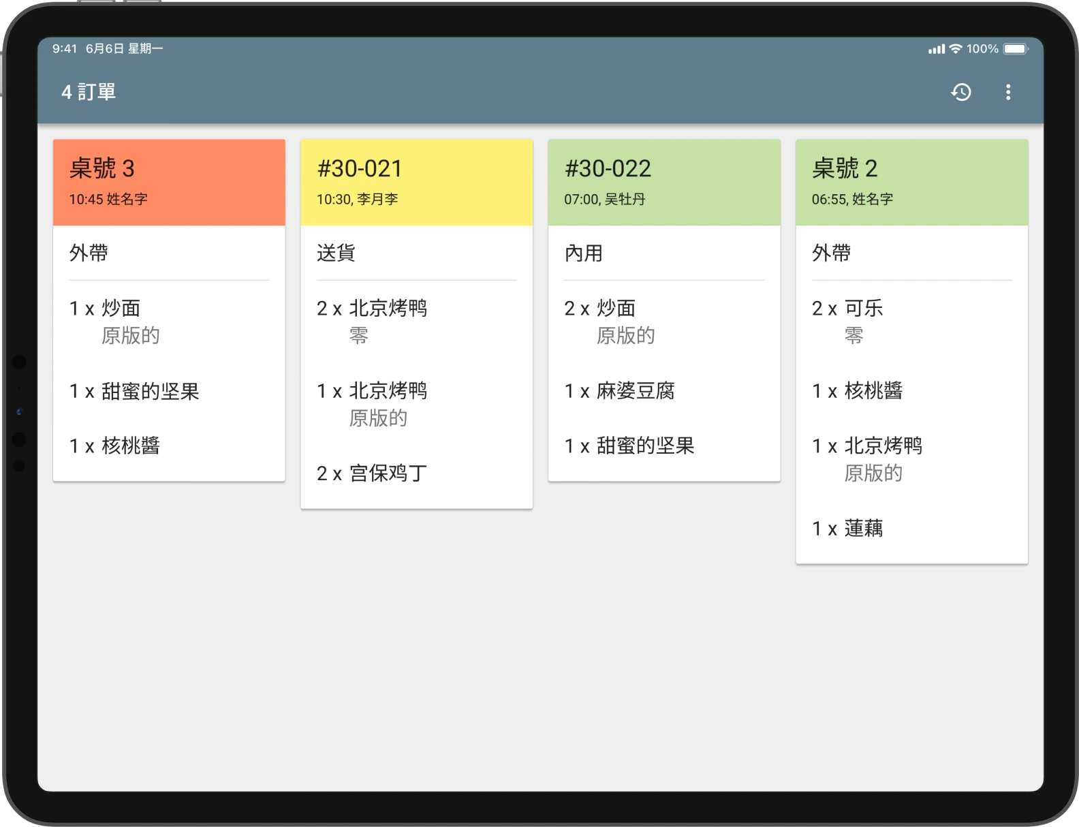Mark '2 x 宫保鸡丁' in #30-021

372,473
